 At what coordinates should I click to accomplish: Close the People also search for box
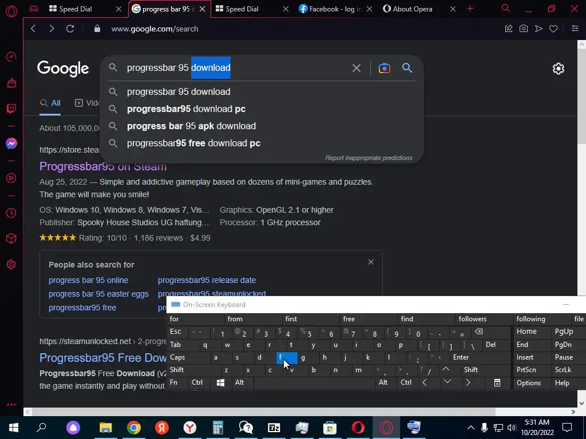371,262
